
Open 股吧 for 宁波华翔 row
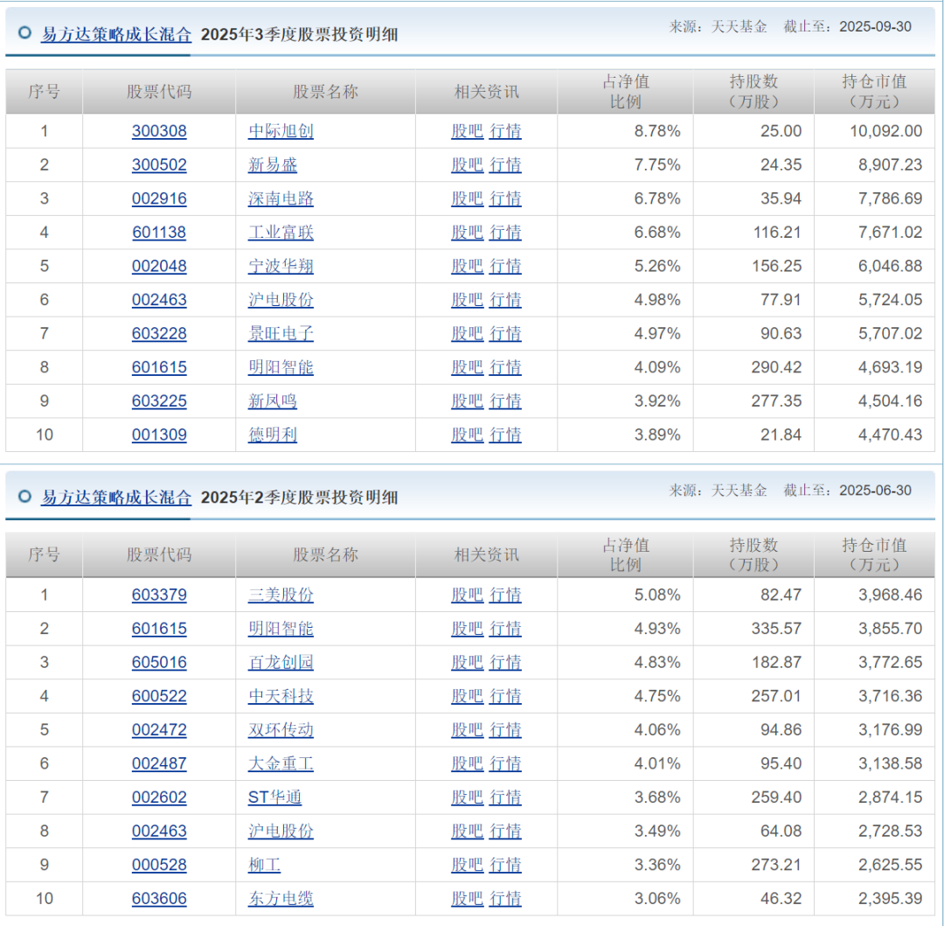[467, 266]
